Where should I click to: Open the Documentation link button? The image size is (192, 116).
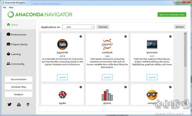click(x=19, y=79)
